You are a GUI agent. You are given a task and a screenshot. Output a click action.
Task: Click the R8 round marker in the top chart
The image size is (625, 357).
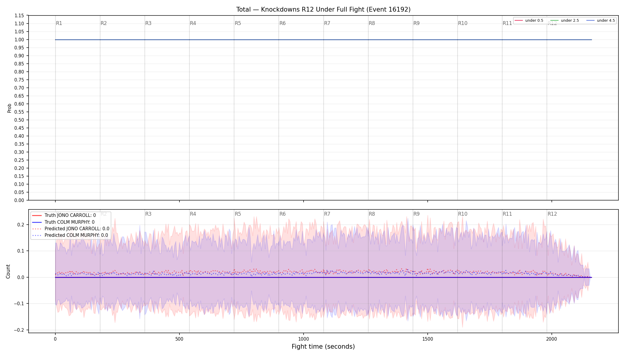point(372,23)
